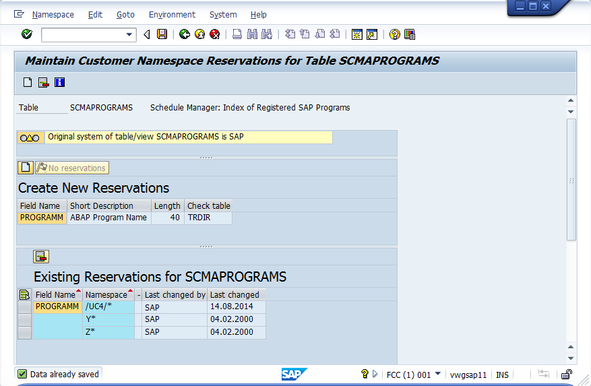
Task: Click the No reservations button
Action: pyautogui.click(x=72, y=168)
